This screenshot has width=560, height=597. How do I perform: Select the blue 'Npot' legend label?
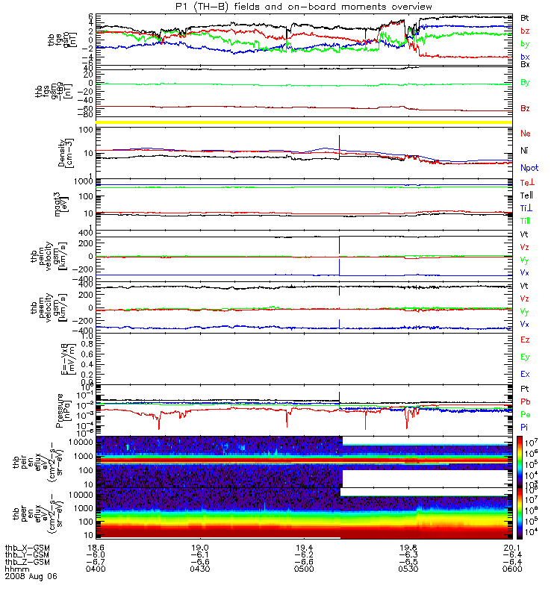click(529, 168)
